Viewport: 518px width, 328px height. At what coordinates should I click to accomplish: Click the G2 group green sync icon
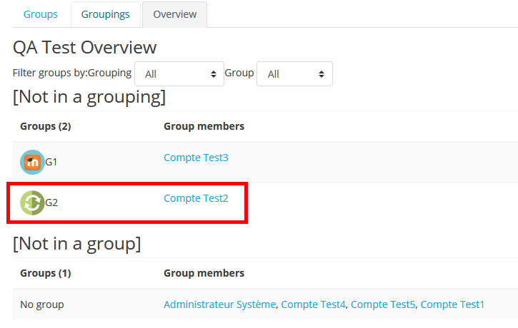click(x=32, y=203)
